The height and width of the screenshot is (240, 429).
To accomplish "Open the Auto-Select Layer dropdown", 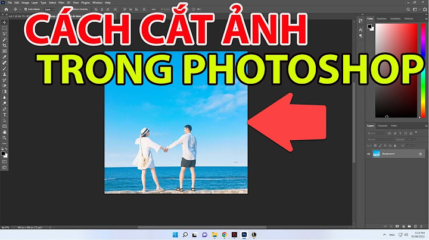I will click(x=49, y=10).
